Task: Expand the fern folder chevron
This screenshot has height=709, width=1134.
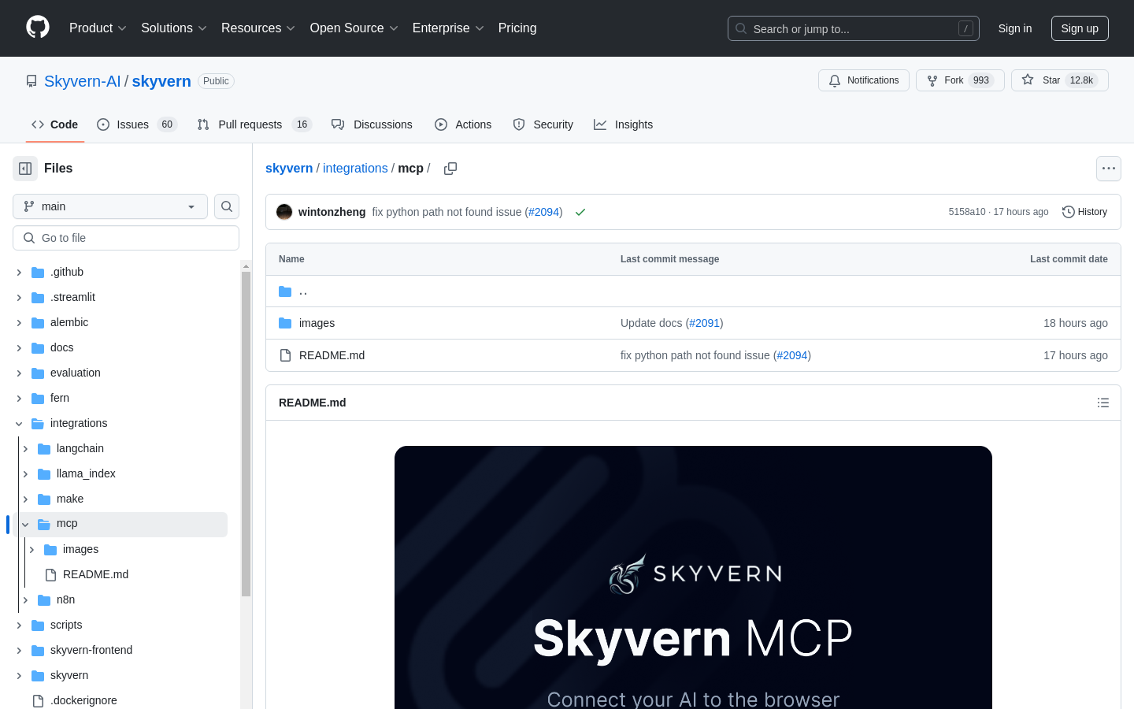Action: (19, 399)
